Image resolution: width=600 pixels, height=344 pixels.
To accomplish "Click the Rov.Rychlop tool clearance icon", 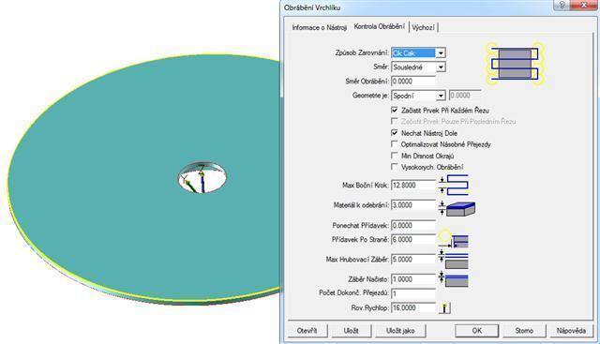I will [444, 308].
